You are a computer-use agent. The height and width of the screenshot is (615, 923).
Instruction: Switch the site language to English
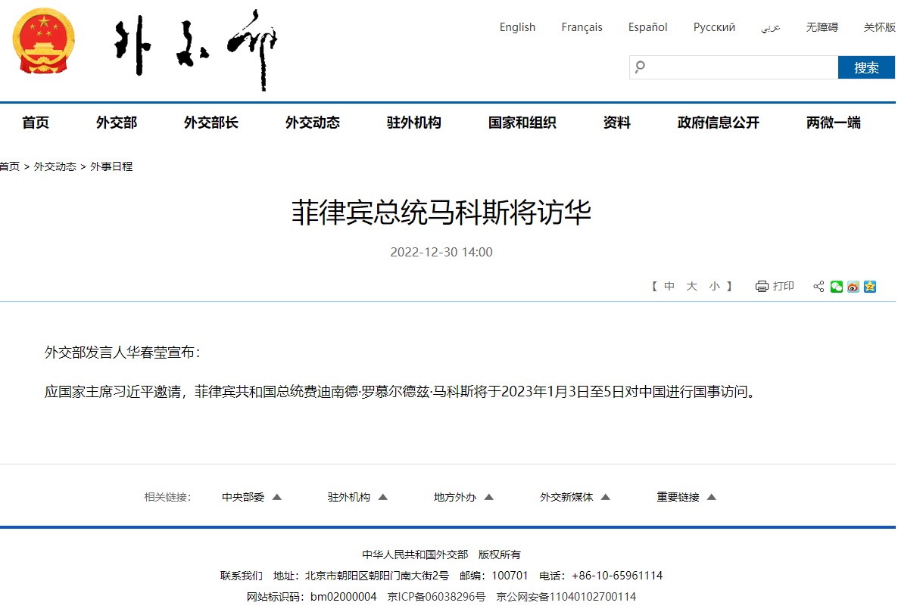click(517, 27)
